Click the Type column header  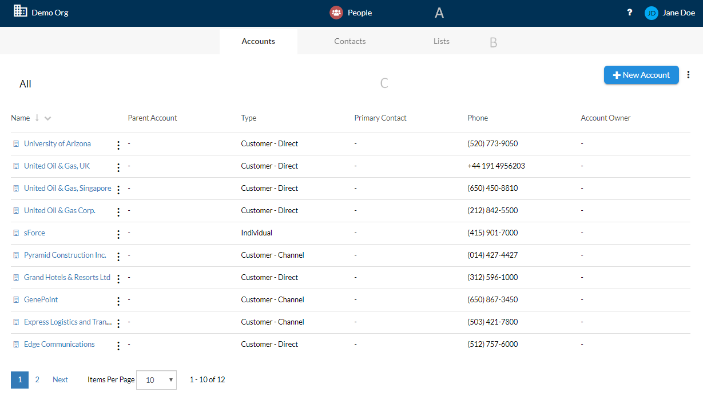tap(249, 118)
